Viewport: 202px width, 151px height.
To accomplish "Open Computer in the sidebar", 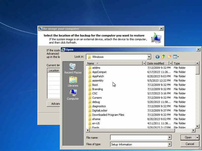I will 73,95.
